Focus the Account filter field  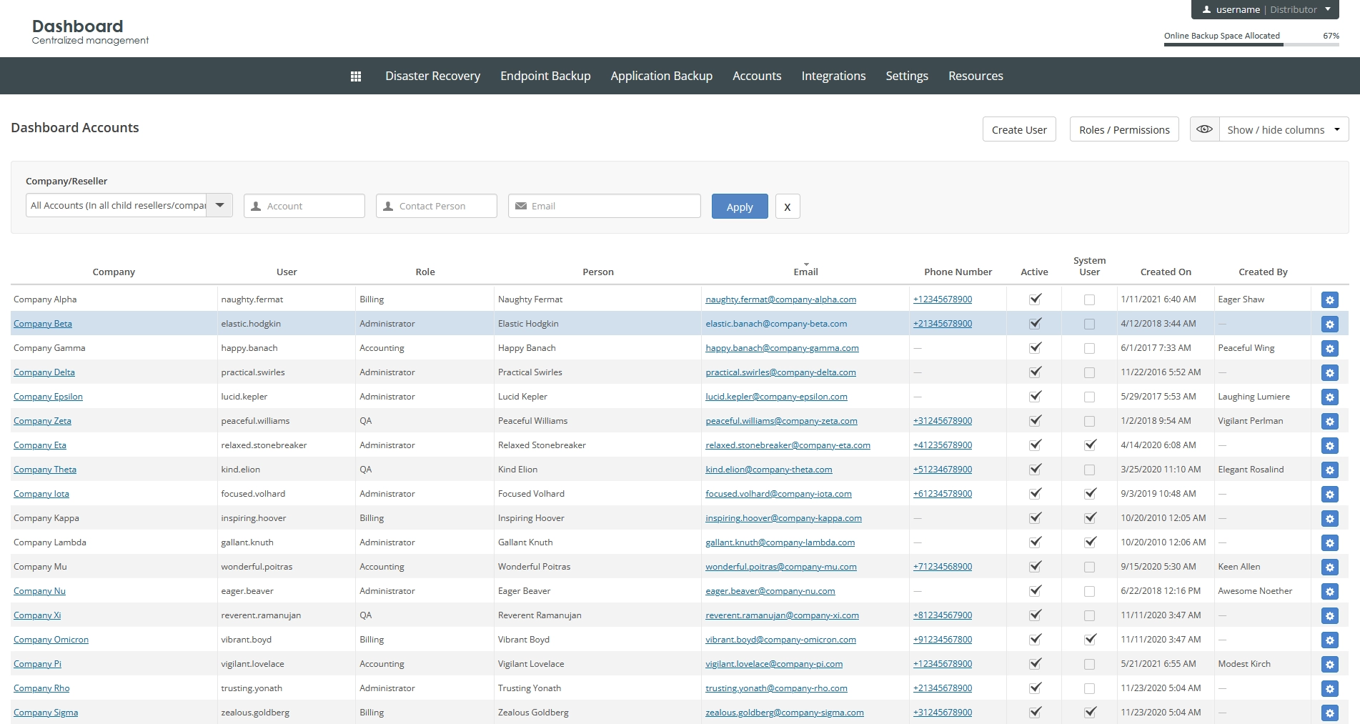click(304, 206)
